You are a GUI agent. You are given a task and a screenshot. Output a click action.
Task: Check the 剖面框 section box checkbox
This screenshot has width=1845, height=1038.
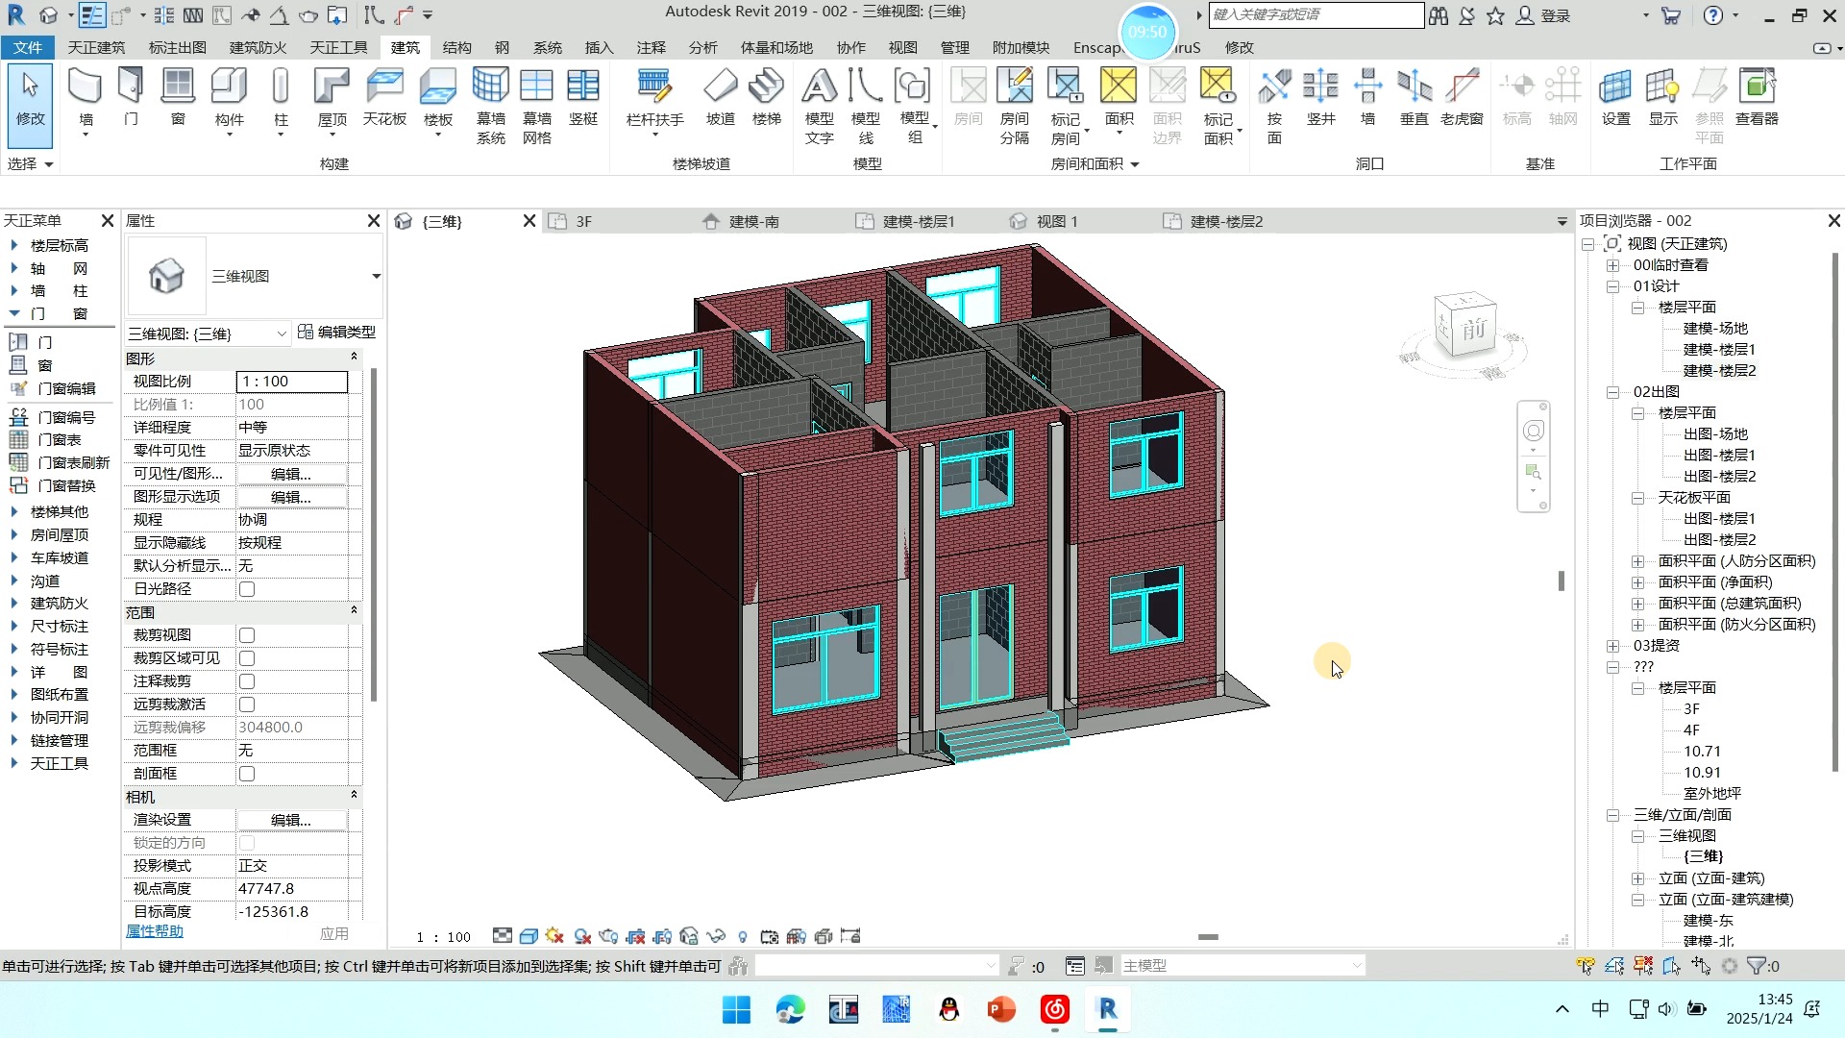click(247, 773)
